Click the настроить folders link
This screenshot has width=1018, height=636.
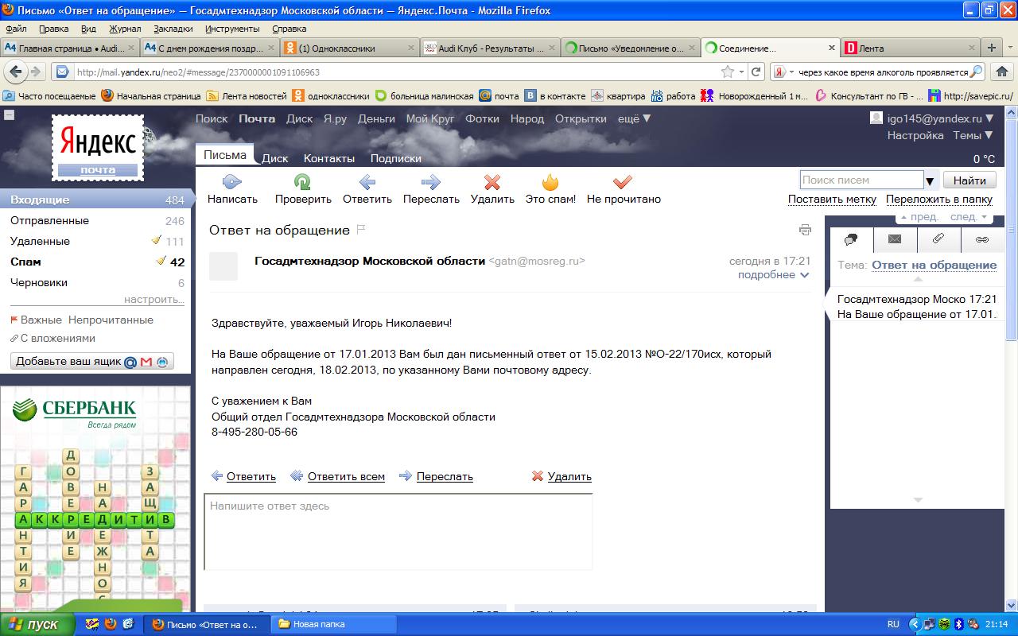tap(154, 300)
